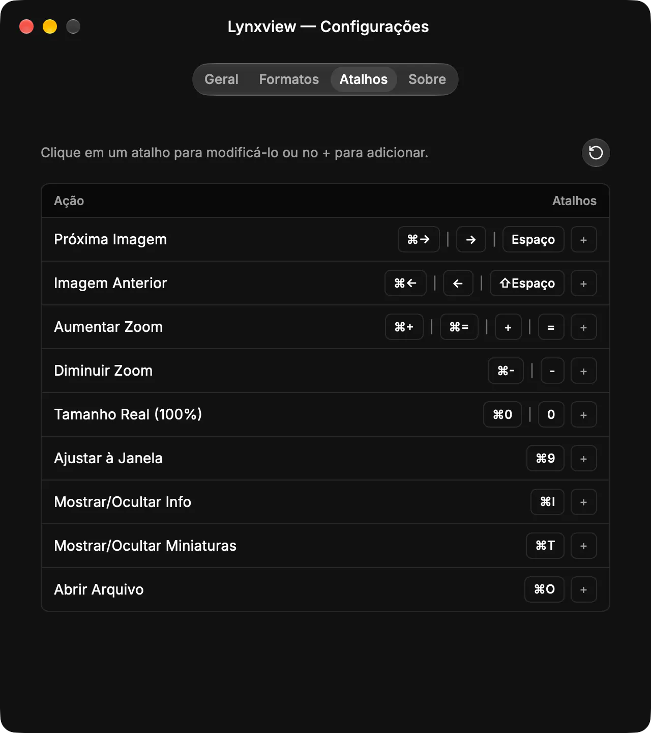The width and height of the screenshot is (651, 733).
Task: Change the plain + key in Aumentar Zoom
Action: tap(508, 327)
